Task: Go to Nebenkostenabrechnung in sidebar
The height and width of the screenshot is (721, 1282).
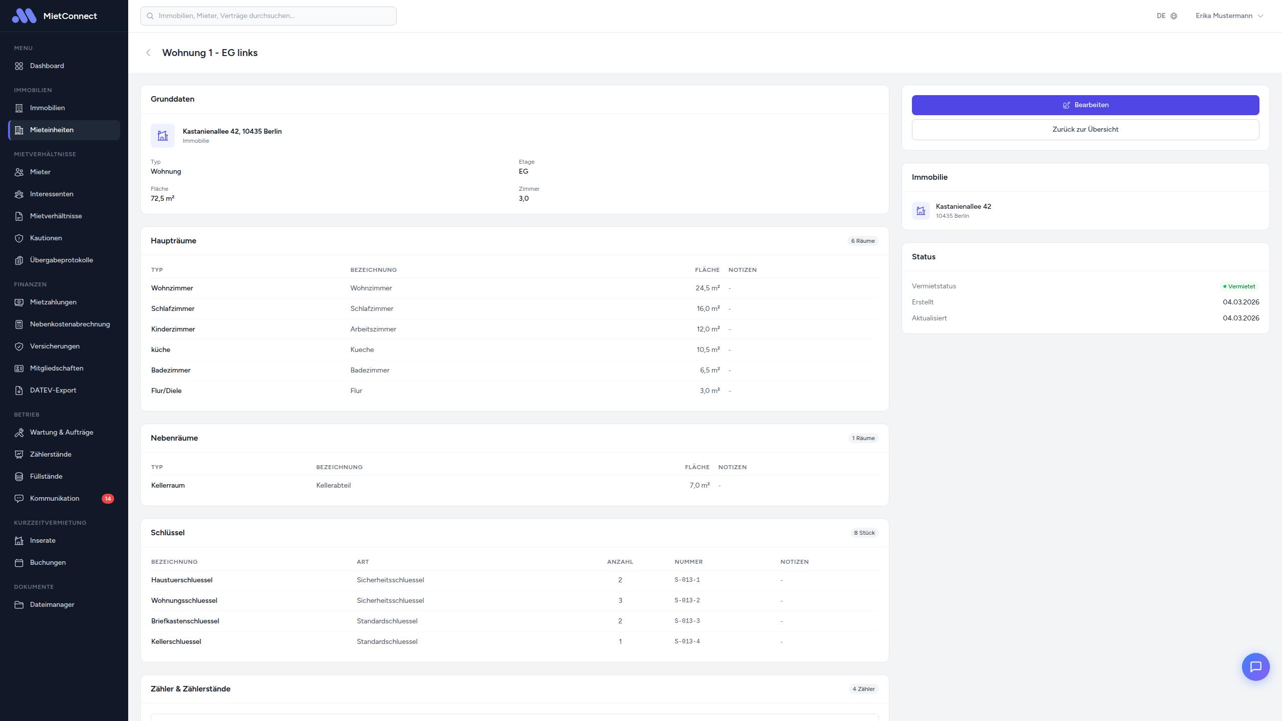Action: (70, 324)
